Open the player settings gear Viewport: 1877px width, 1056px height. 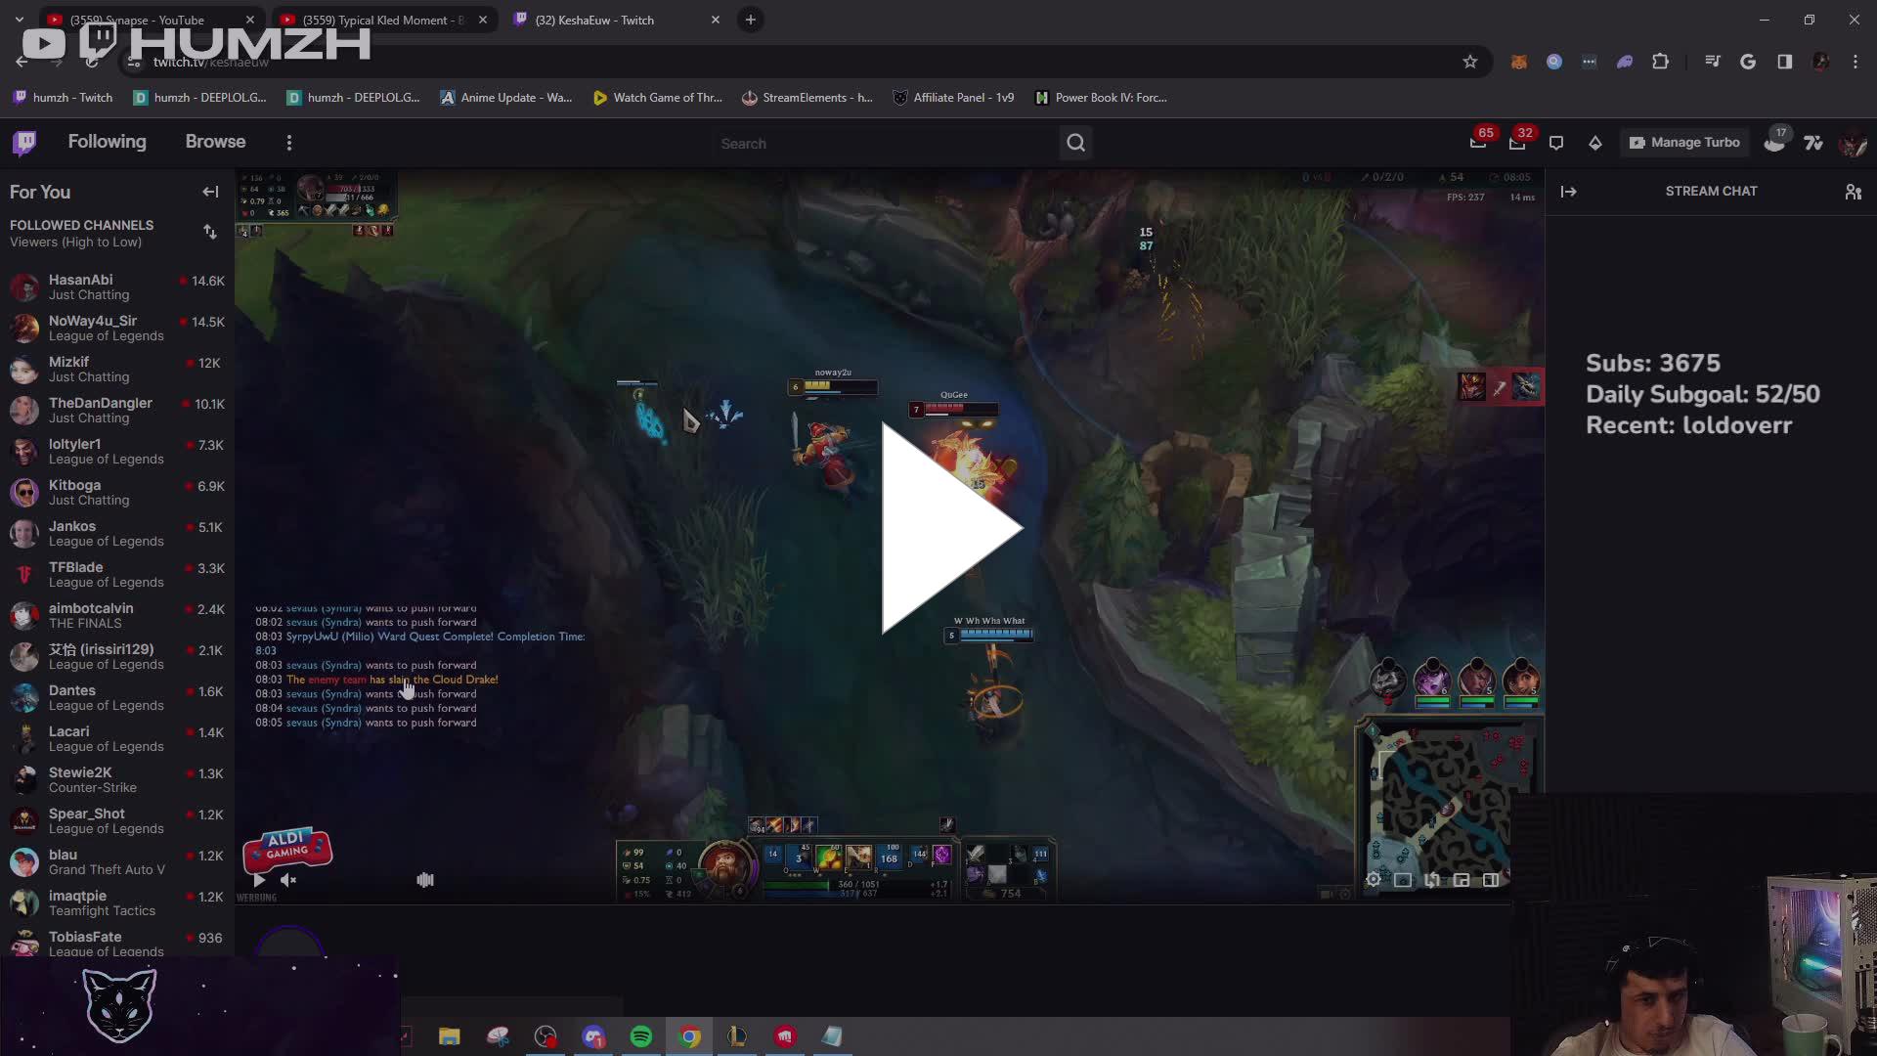1374,880
